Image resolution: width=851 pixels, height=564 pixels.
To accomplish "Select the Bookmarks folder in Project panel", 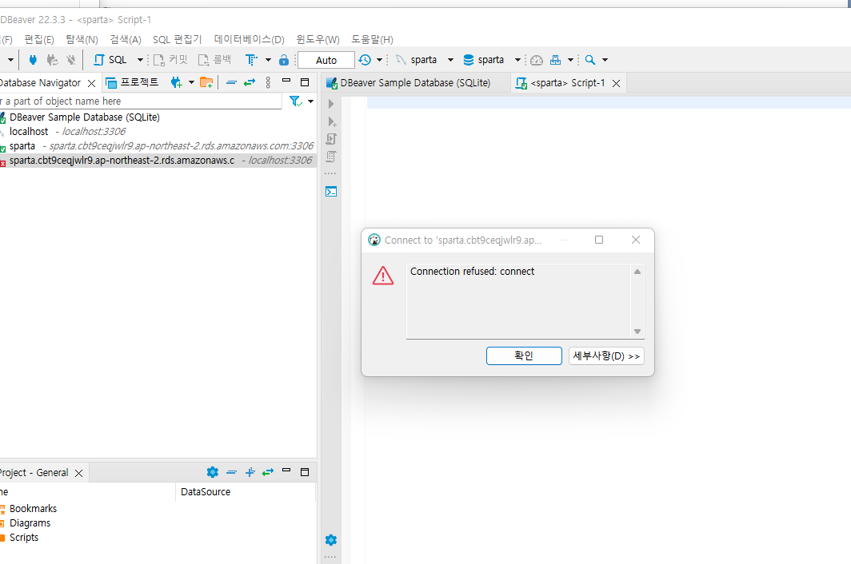I will [33, 509].
